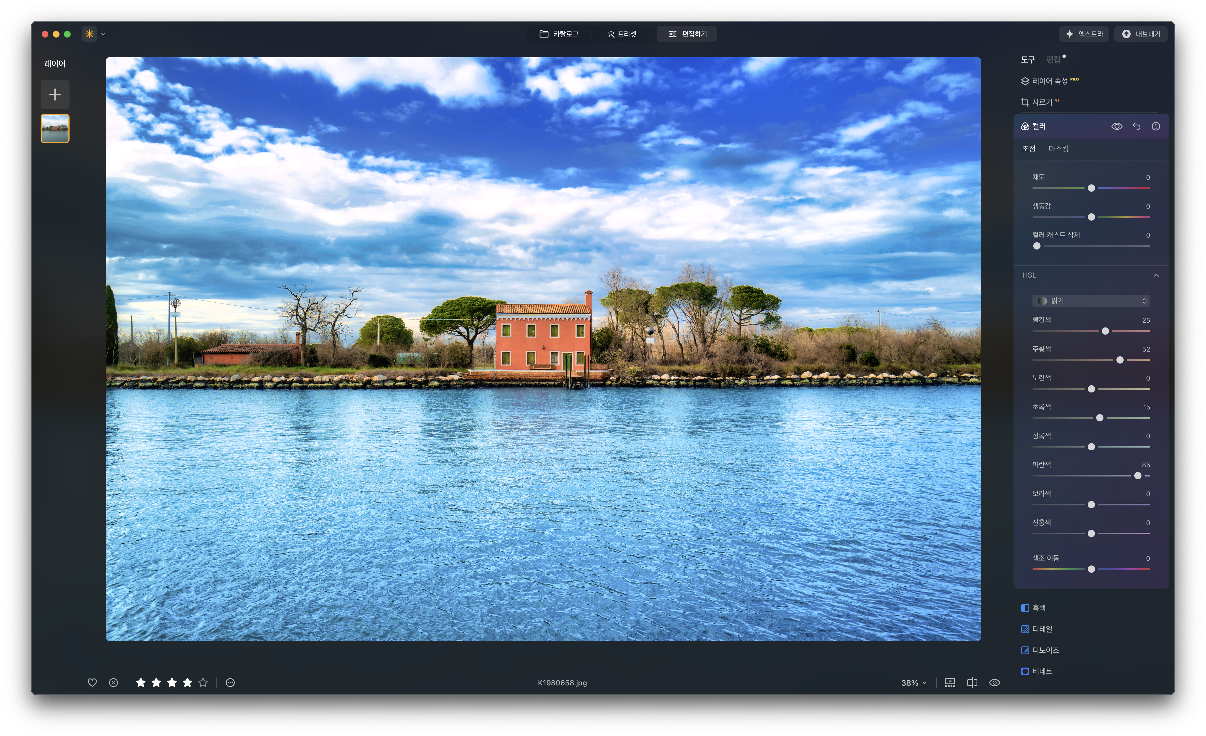Click the add layer plus button
Screen dimensions: 1206x736
pos(55,95)
